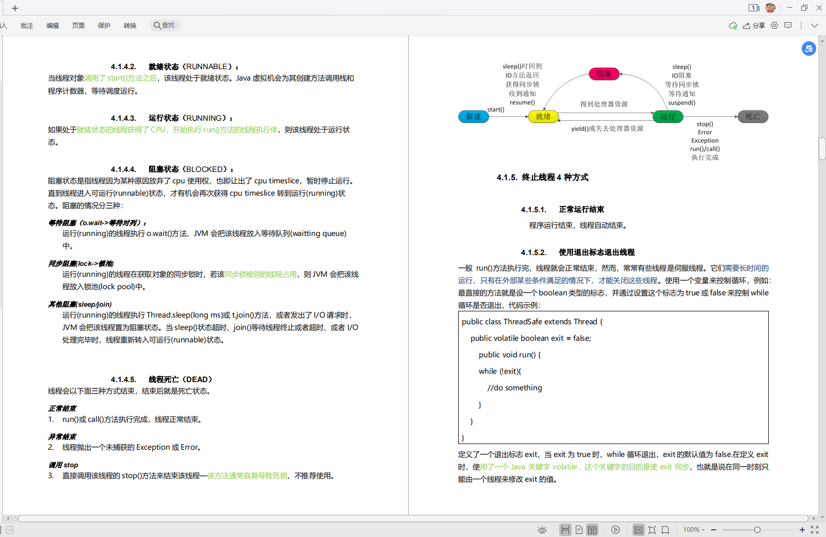Image resolution: width=826 pixels, height=537 pixels.
Task: Click heading 4.1.4.3. 运行状态 (RUNNING)
Action: (172, 118)
